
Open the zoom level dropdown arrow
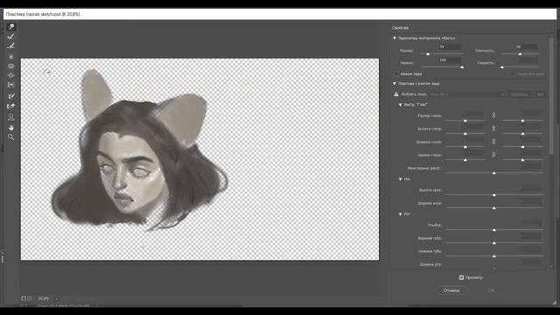point(56,298)
